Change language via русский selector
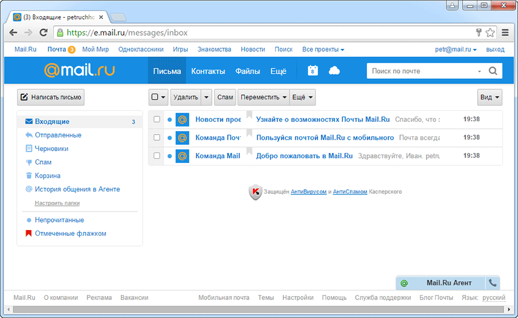This screenshot has height=318, width=518. (494, 297)
